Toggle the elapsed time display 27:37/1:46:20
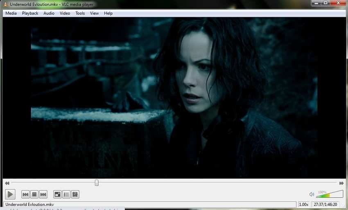Viewport: 348px width, 210px height. coord(325,204)
